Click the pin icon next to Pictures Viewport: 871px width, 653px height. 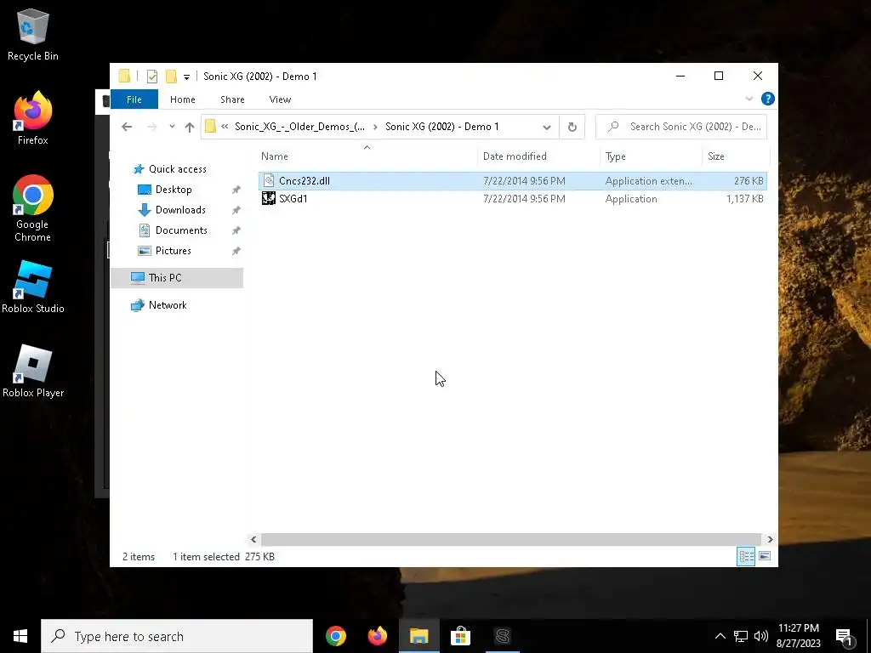(x=236, y=251)
